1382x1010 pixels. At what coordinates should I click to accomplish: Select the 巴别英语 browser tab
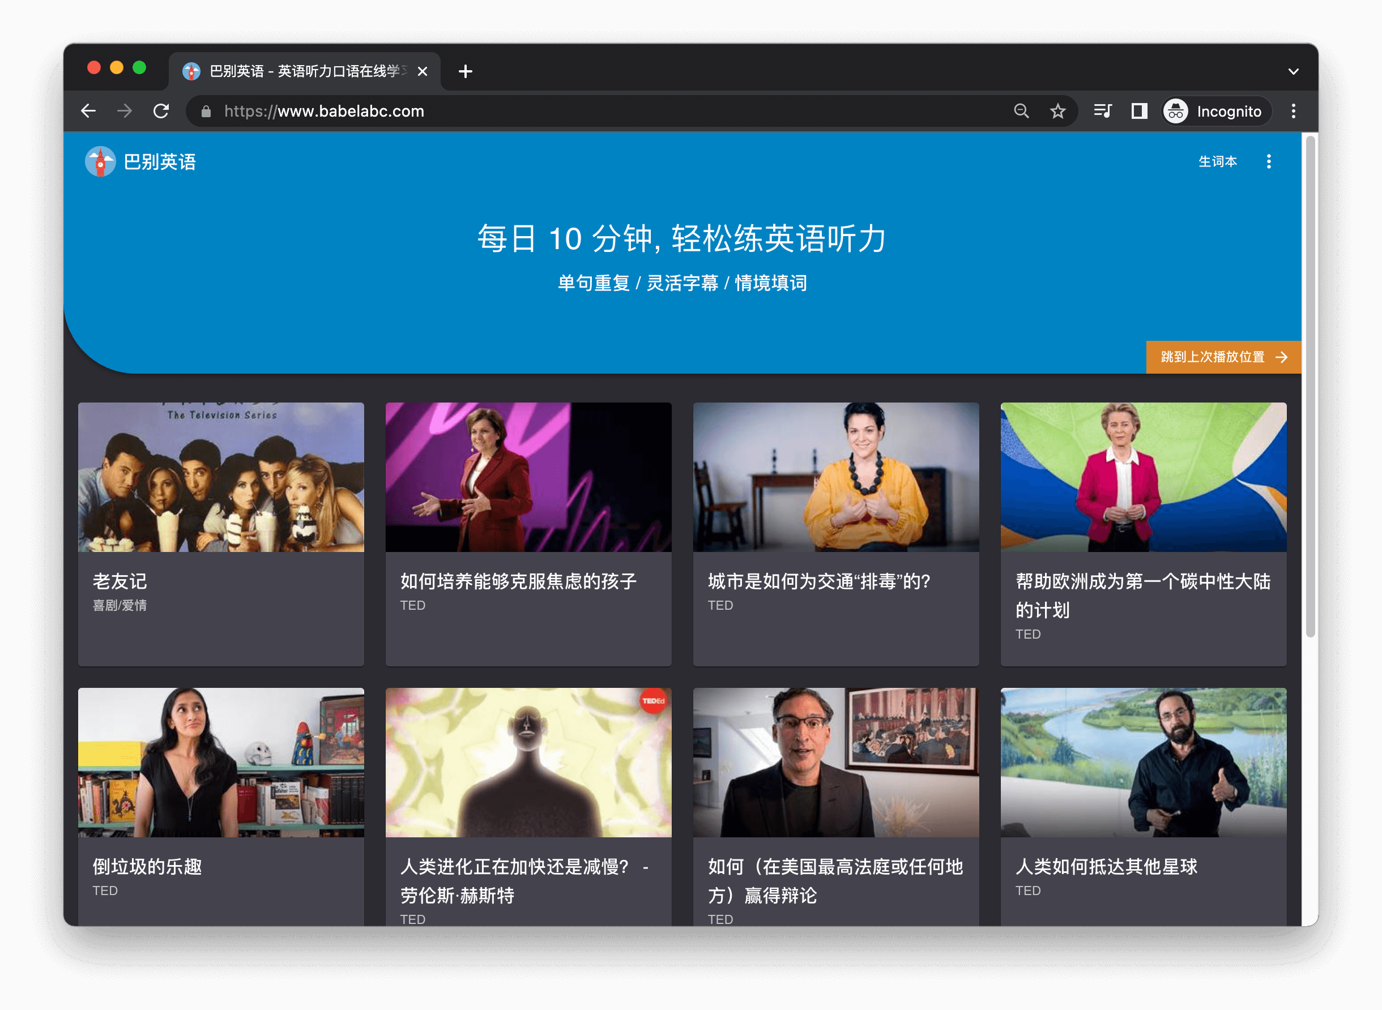point(304,71)
